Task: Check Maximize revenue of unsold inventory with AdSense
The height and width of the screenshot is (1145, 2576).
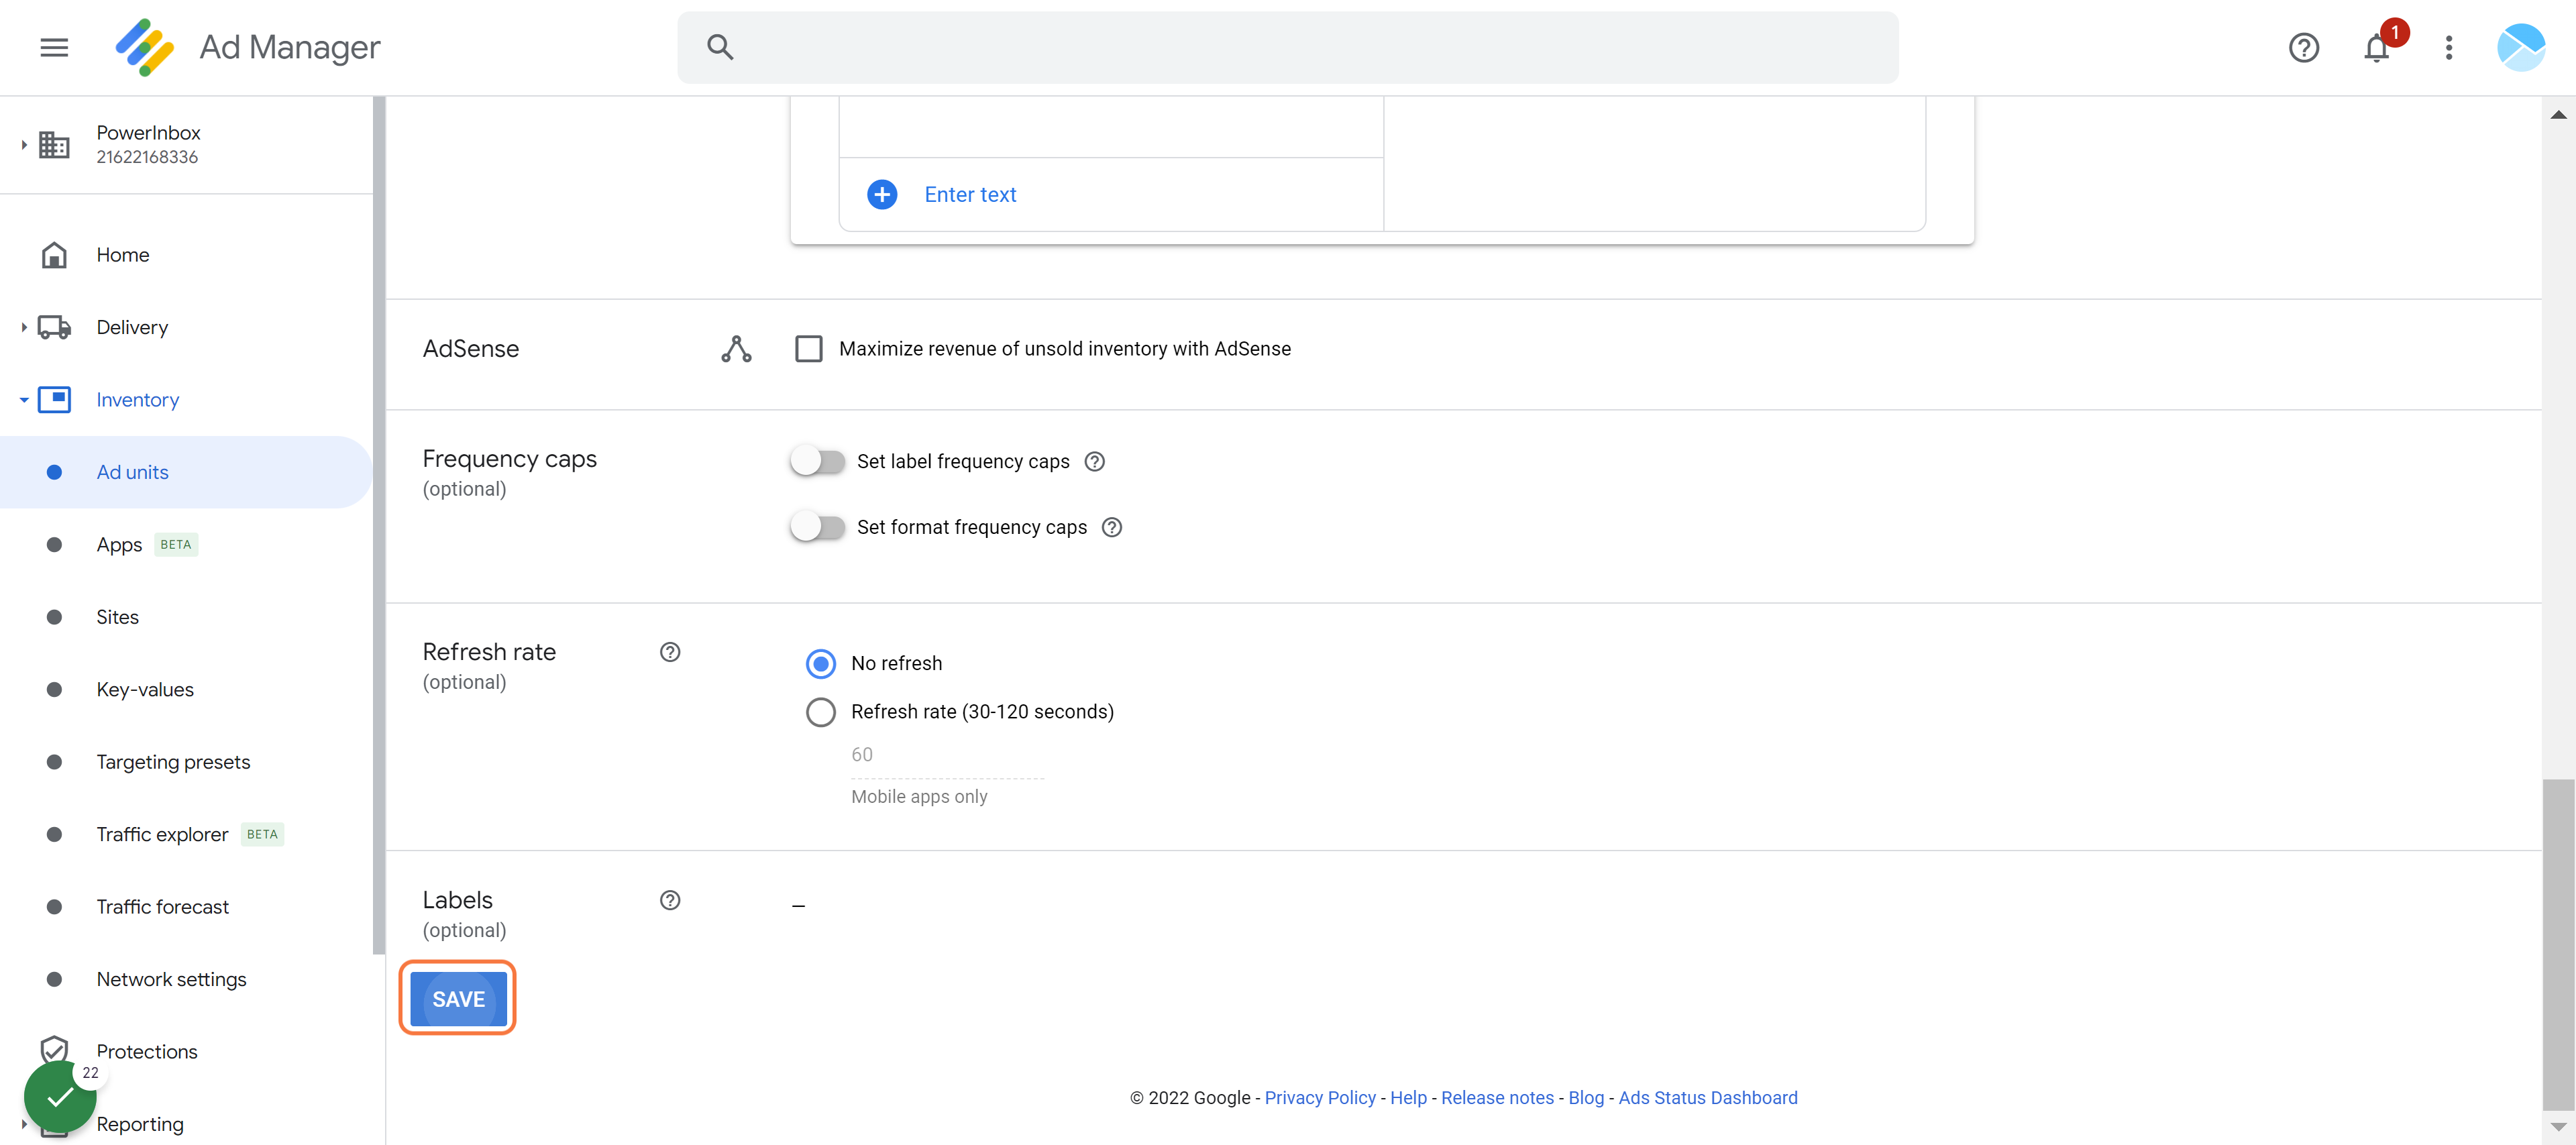Action: [808, 349]
